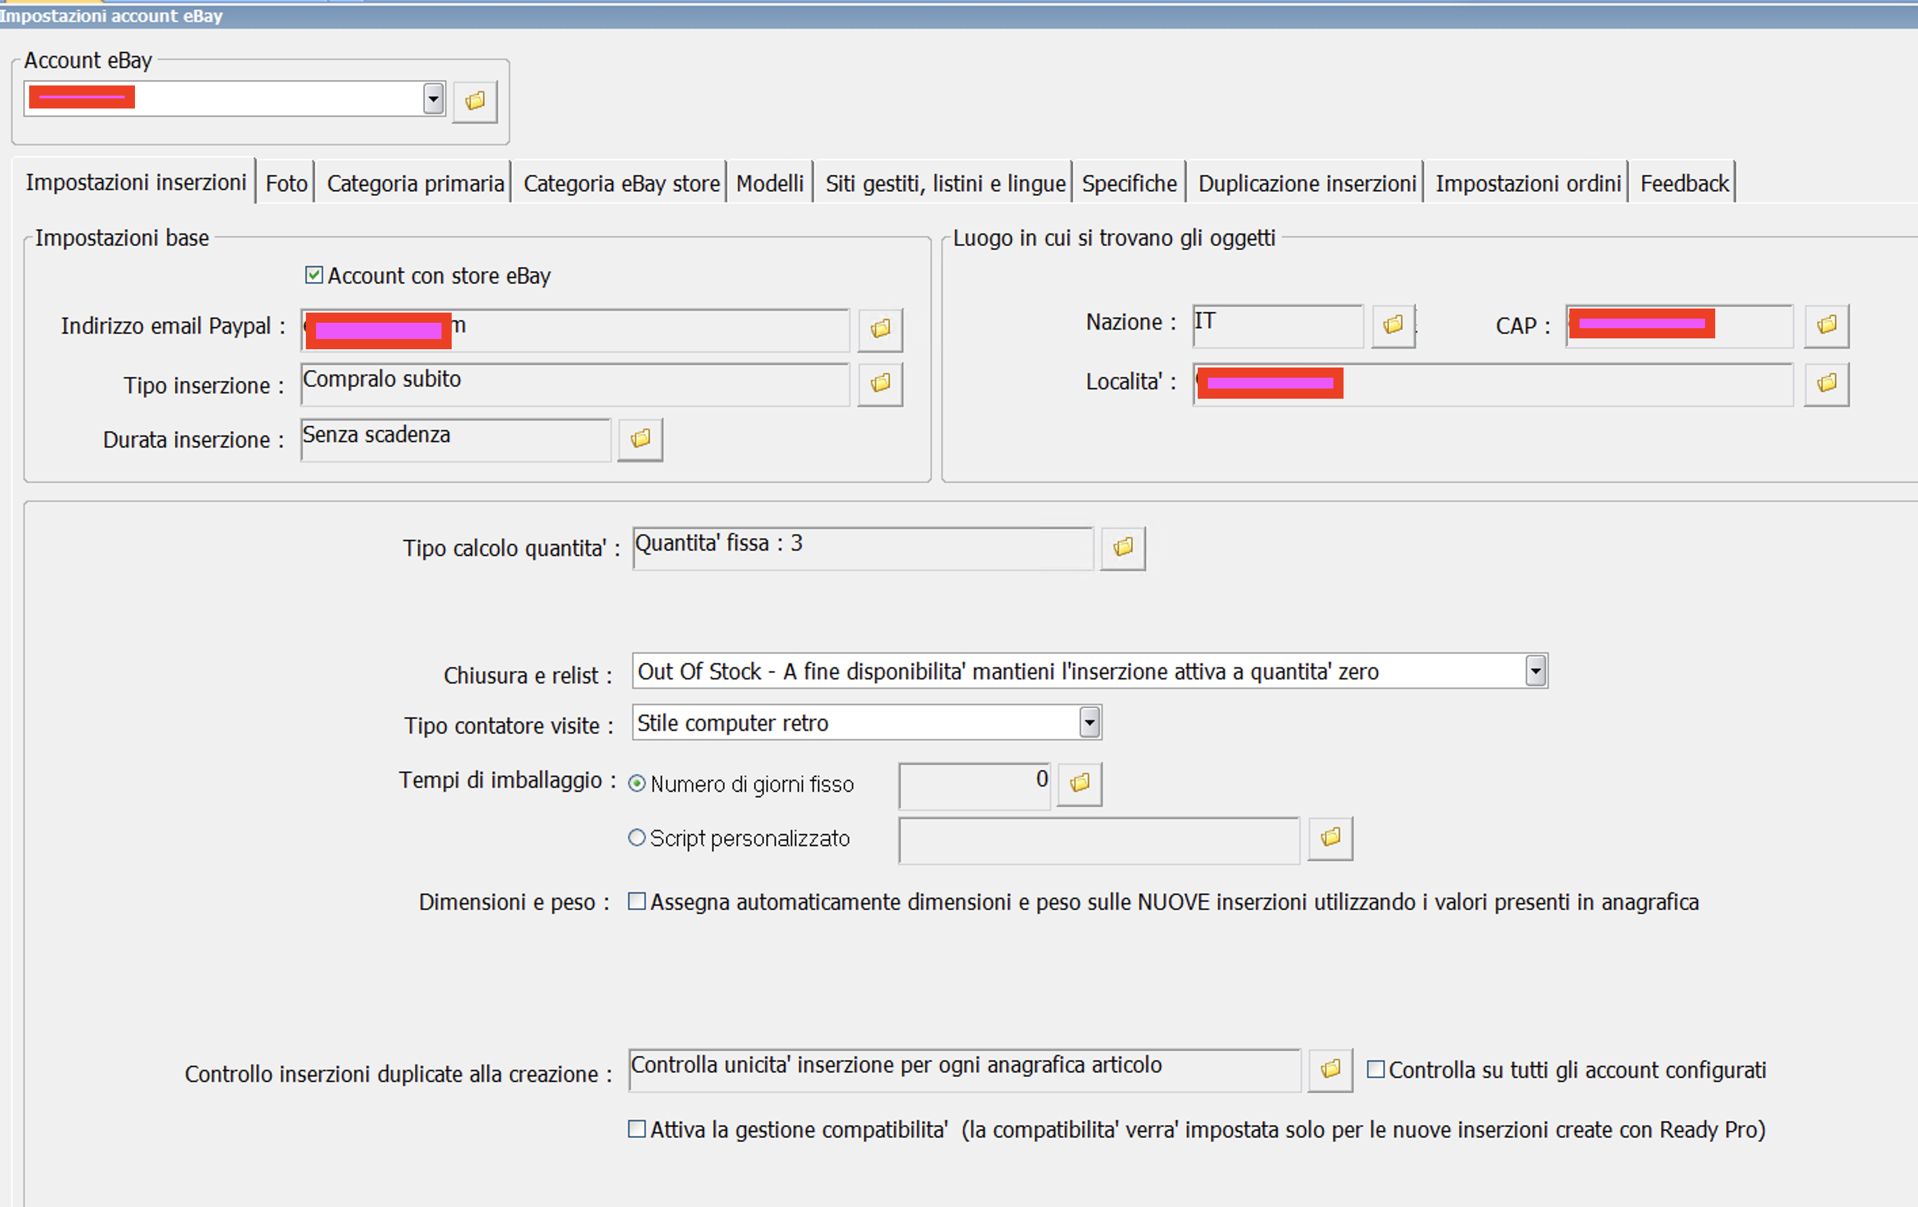Click the Nazione field containing IT
Image resolution: width=1918 pixels, height=1207 pixels.
1278,325
